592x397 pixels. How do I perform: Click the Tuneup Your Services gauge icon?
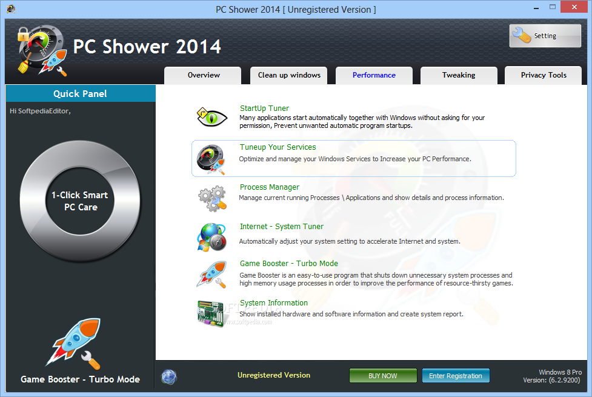(211, 159)
